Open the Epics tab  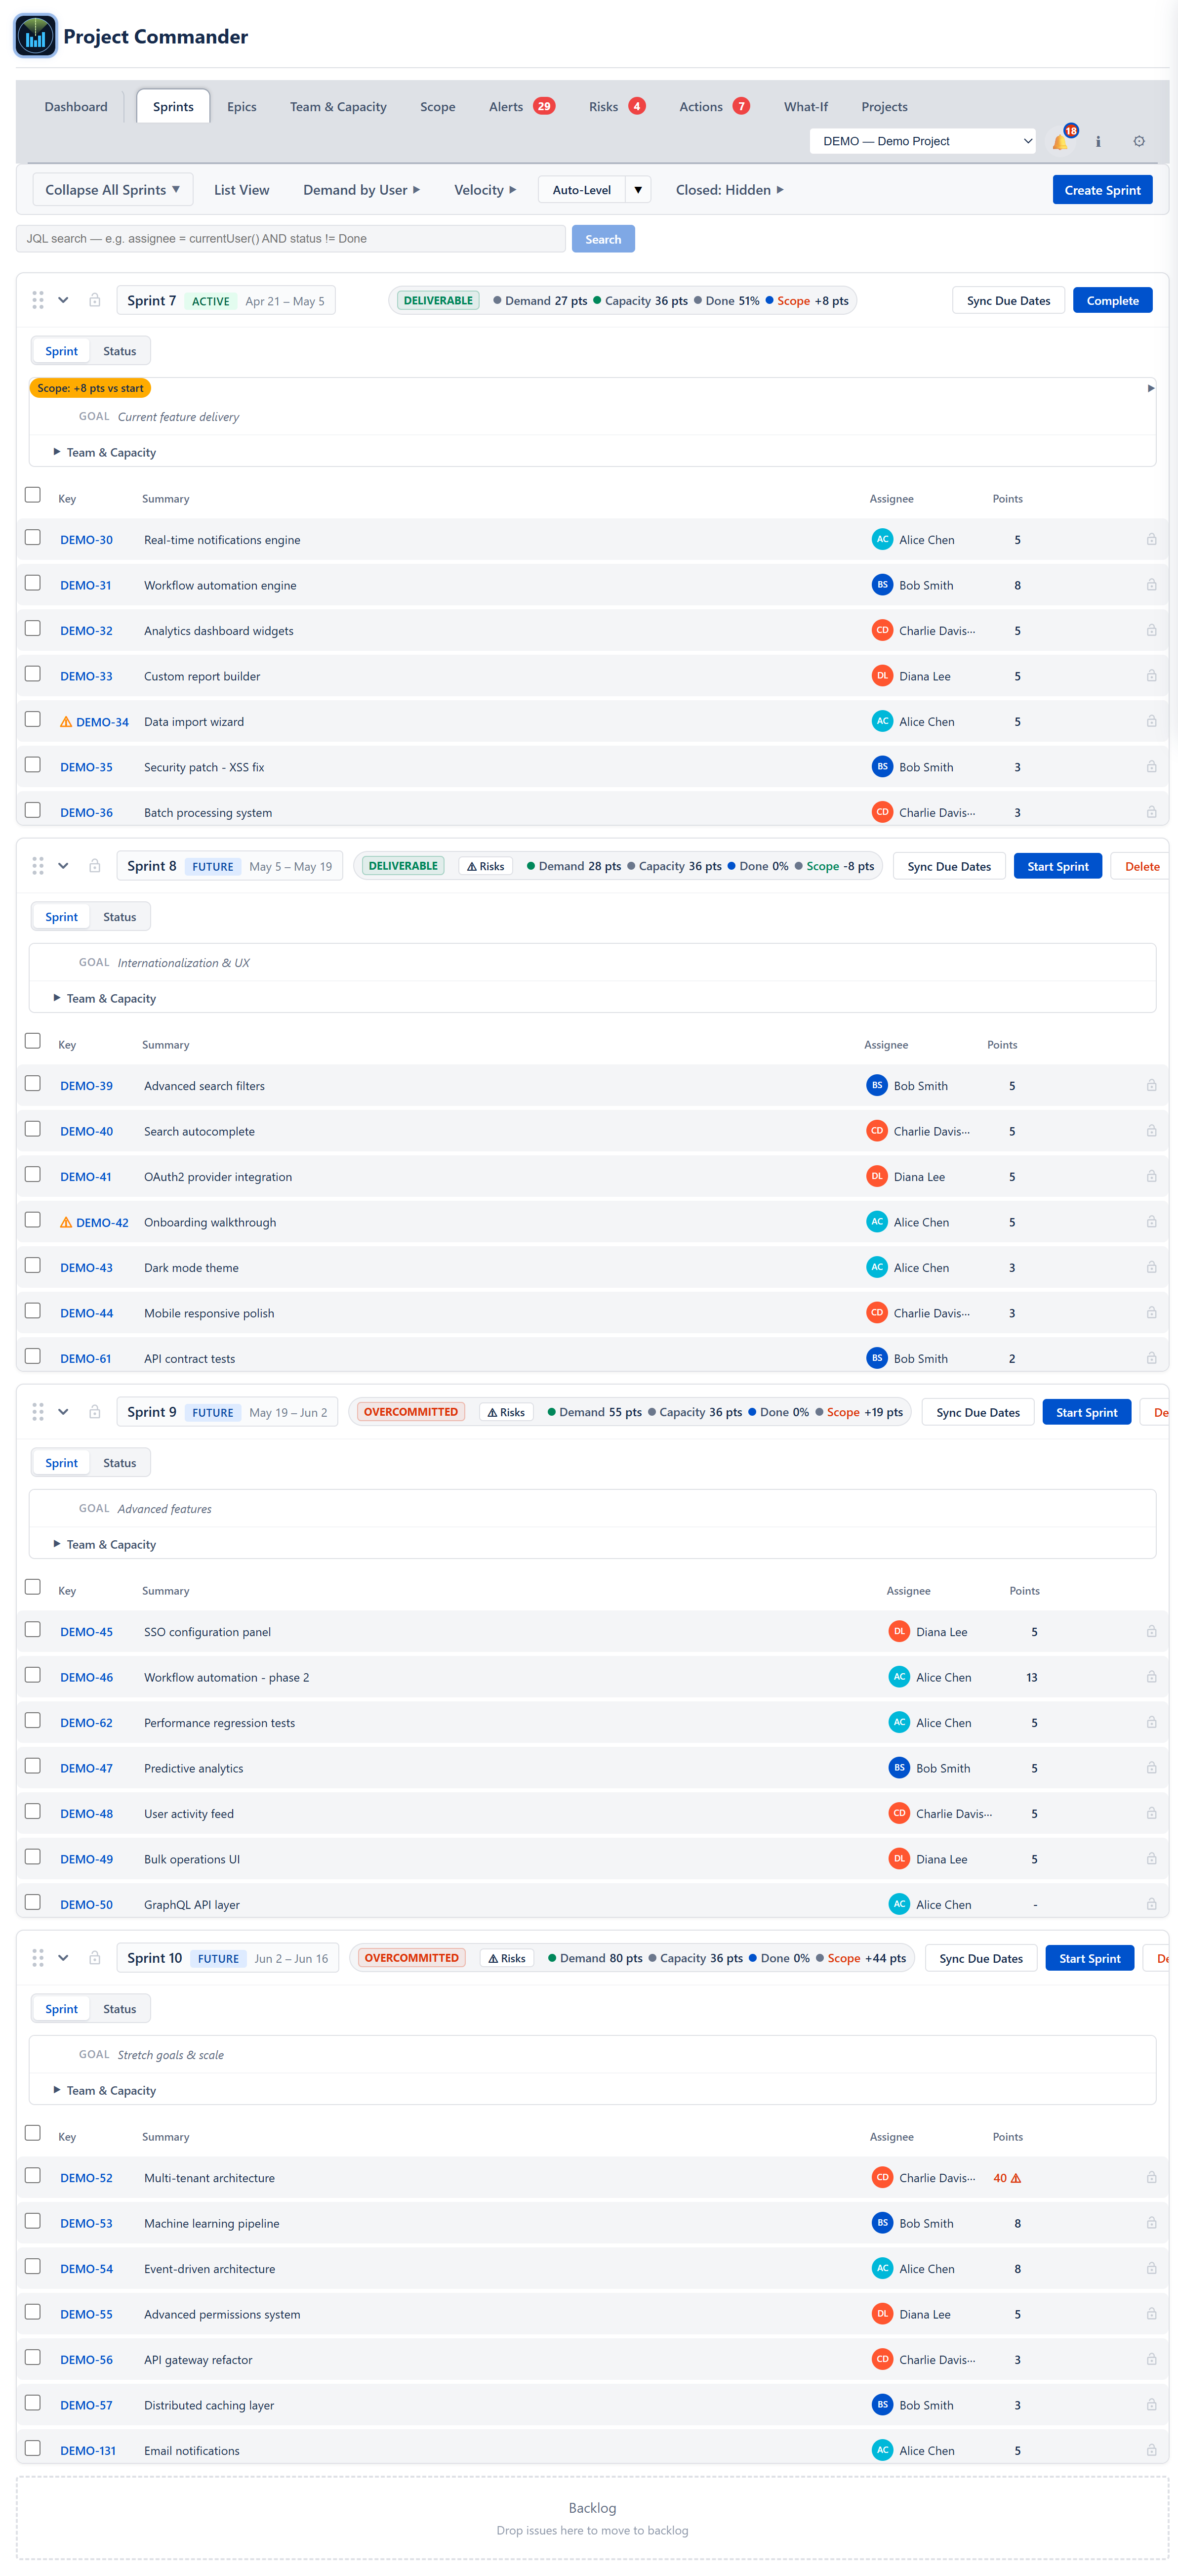pyautogui.click(x=242, y=107)
